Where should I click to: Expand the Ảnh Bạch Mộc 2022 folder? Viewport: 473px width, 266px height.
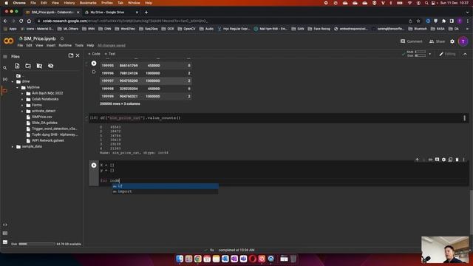(x=22, y=94)
